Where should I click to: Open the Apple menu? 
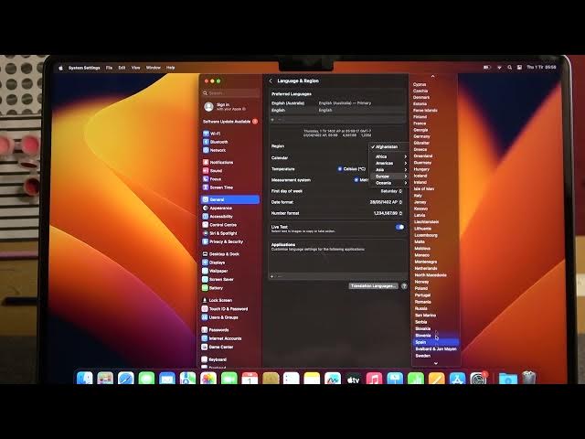(x=60, y=68)
